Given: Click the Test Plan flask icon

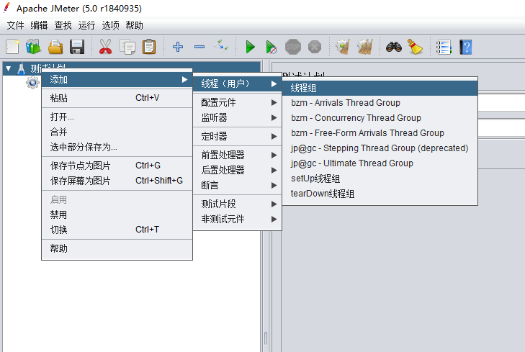Looking at the screenshot, I should (22, 69).
